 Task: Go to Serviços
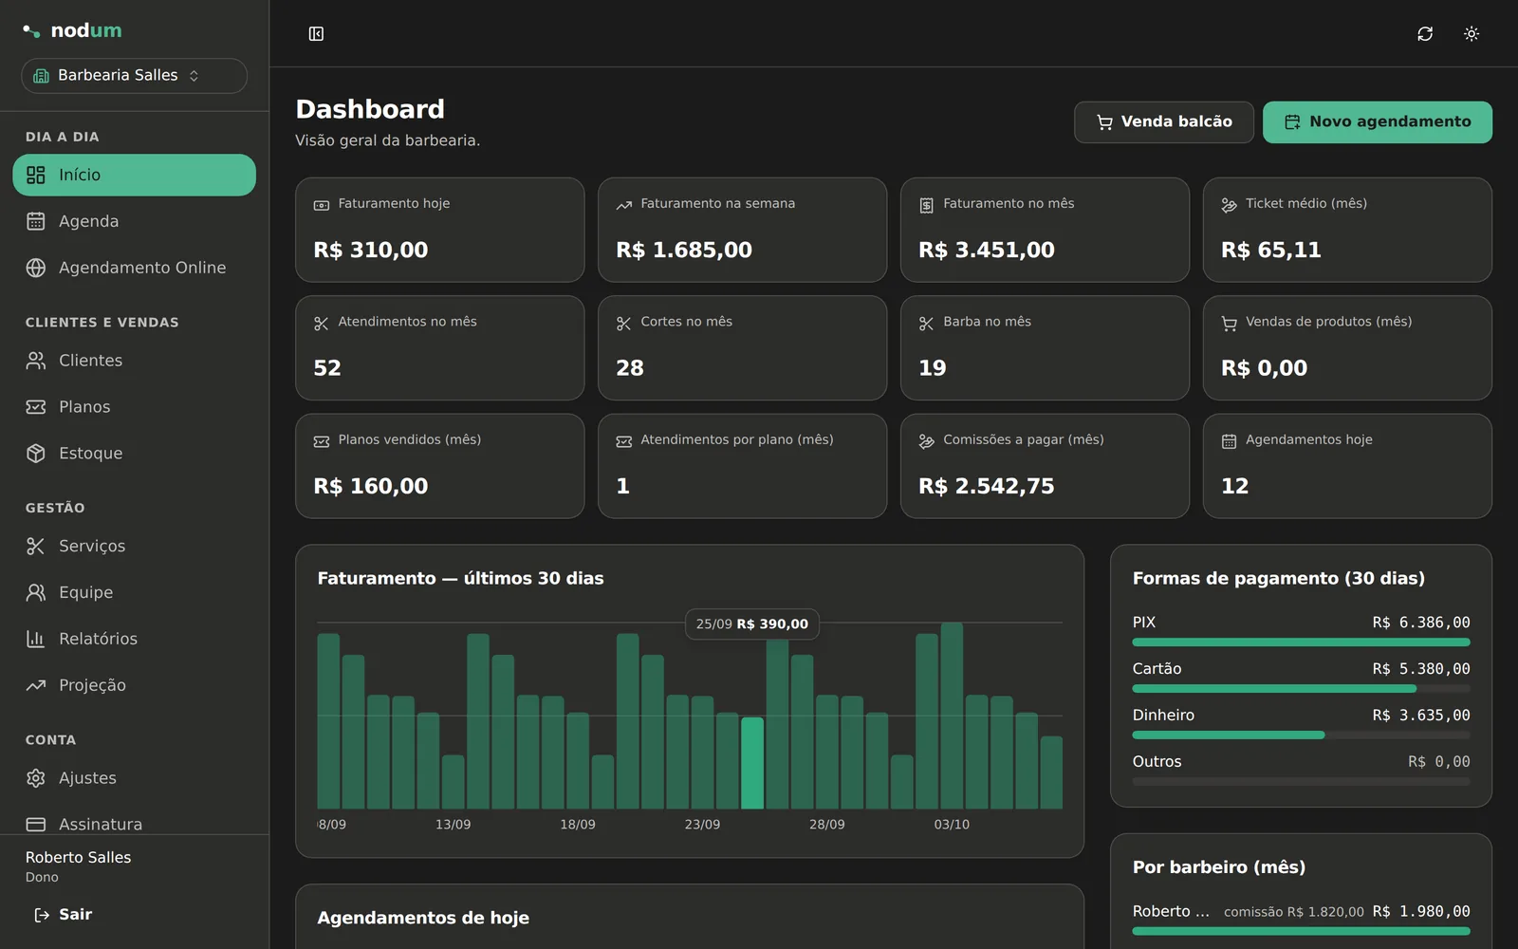134,546
